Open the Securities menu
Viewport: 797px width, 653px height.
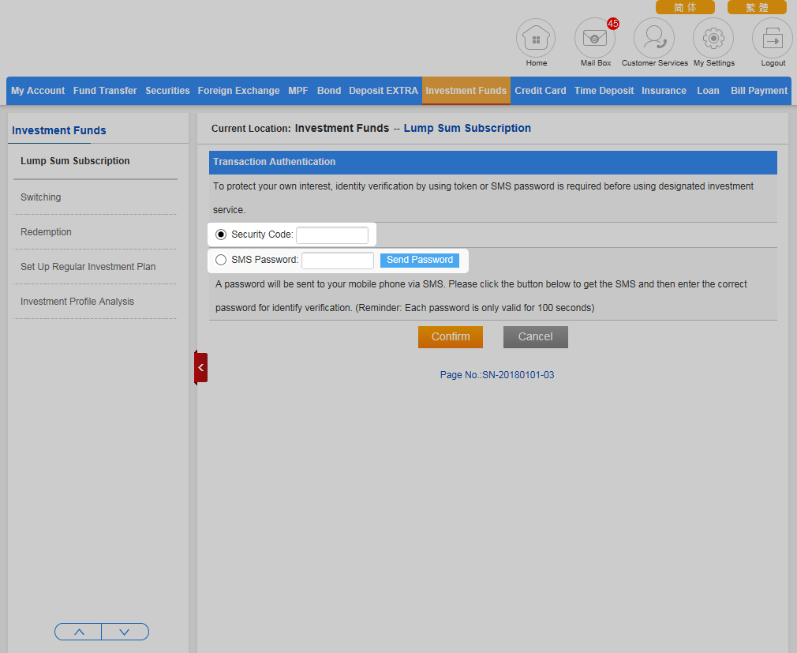tap(167, 91)
